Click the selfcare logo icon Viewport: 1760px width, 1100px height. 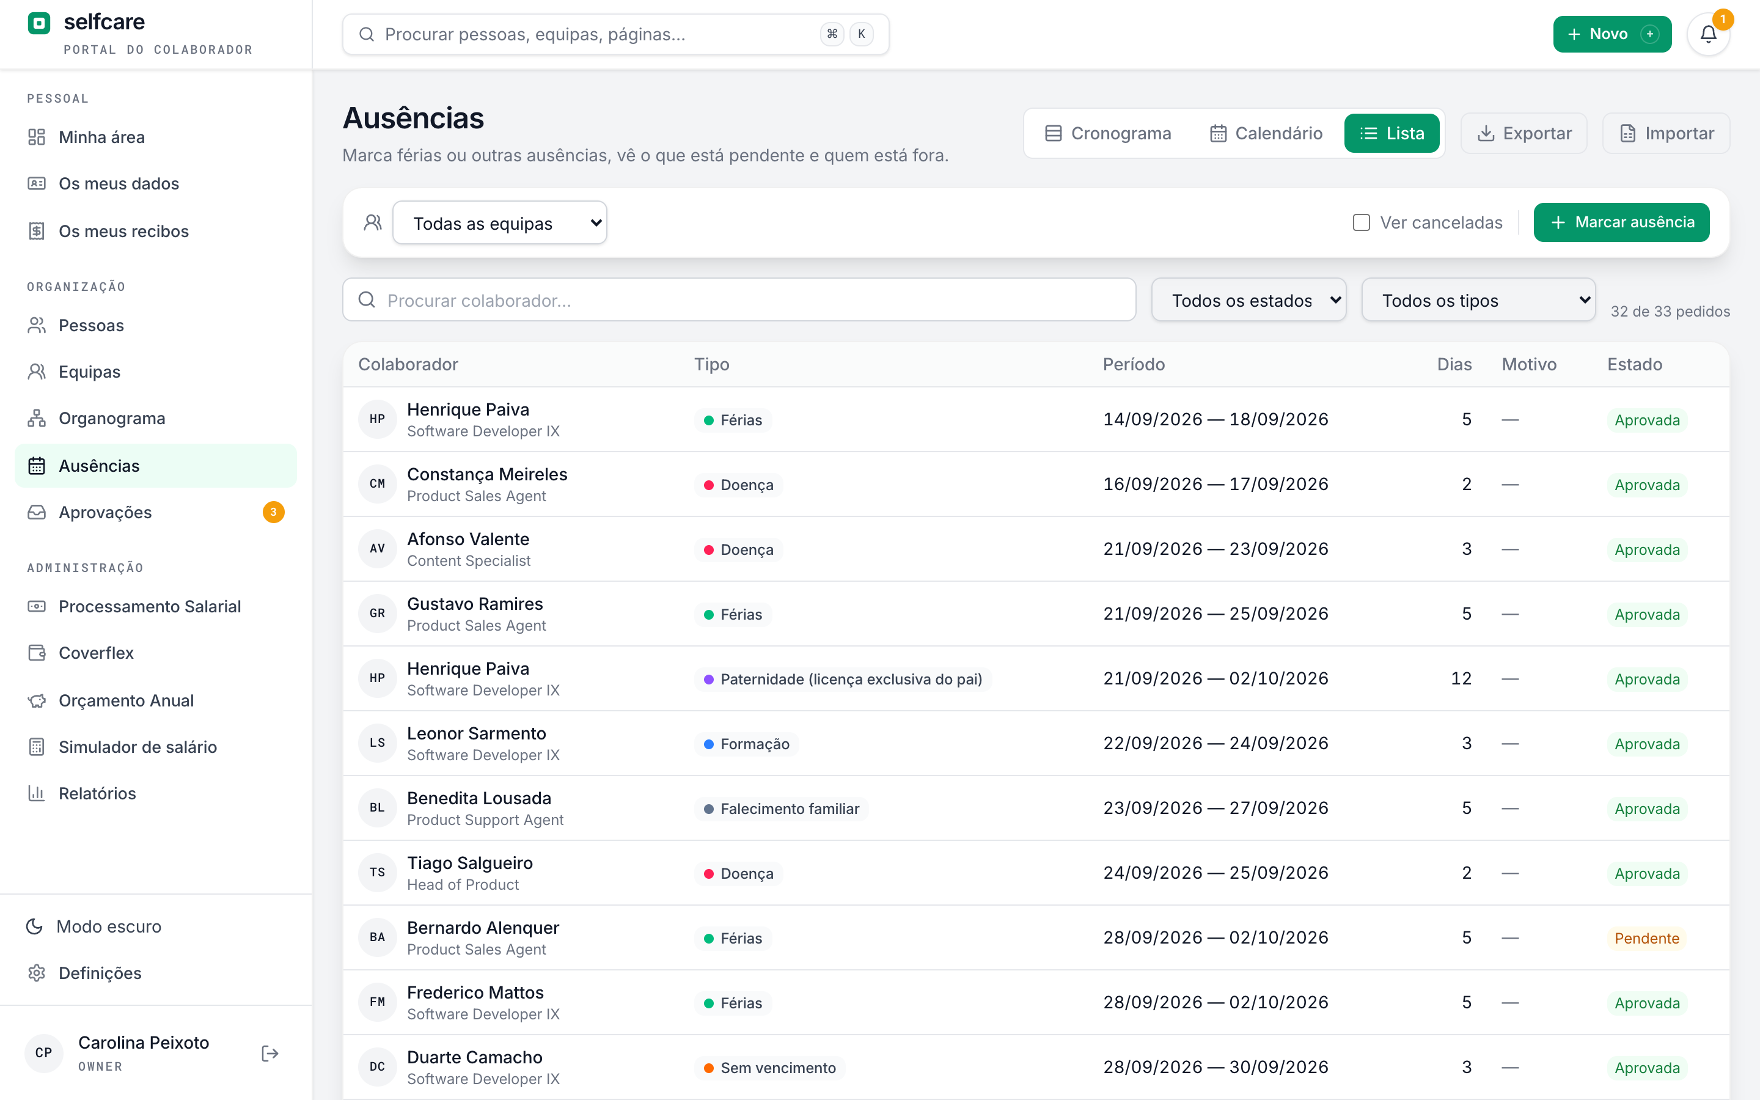click(x=39, y=23)
